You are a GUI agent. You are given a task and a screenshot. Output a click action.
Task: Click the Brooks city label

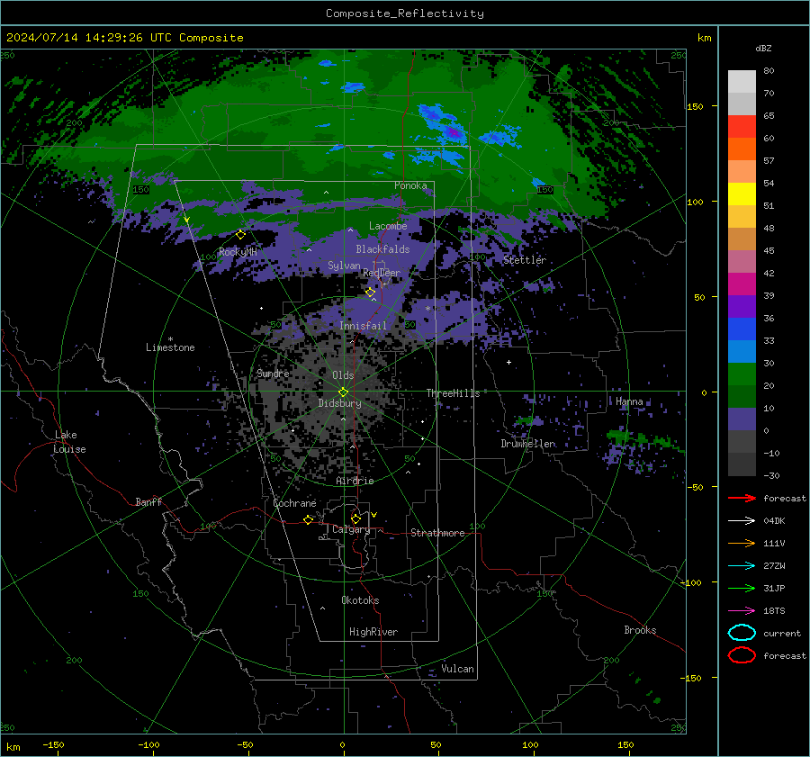(x=640, y=630)
